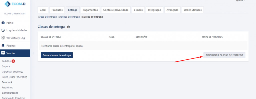Screen dimensions: 256x99
Task: Click the ECOM-D logo icon
Action: click(x=7, y=4)
